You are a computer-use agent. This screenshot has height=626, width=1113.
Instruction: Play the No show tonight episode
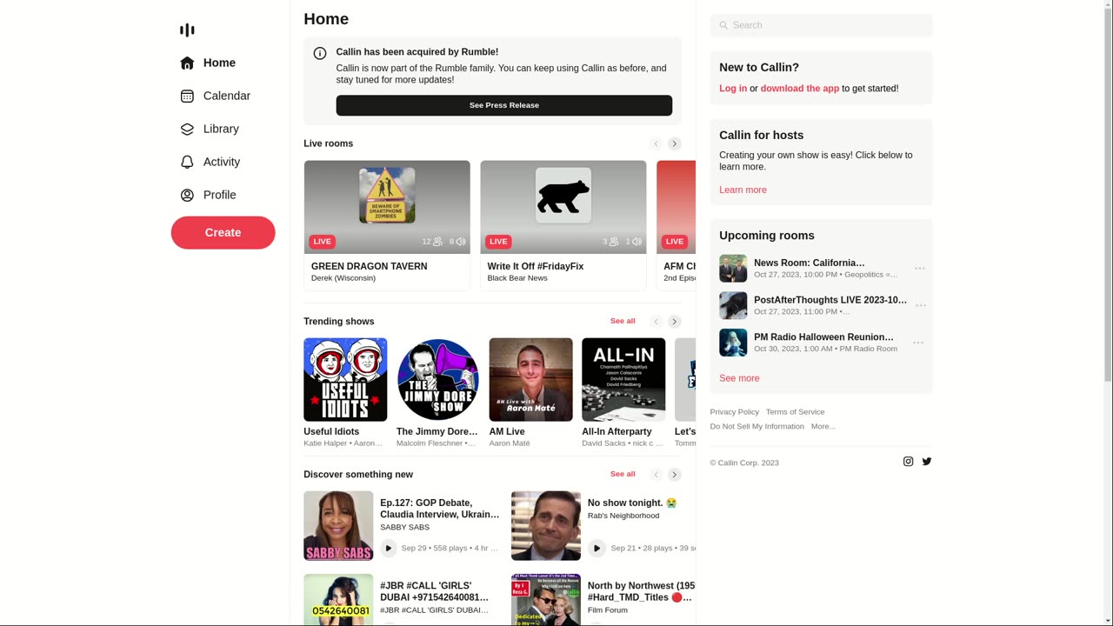(x=596, y=548)
